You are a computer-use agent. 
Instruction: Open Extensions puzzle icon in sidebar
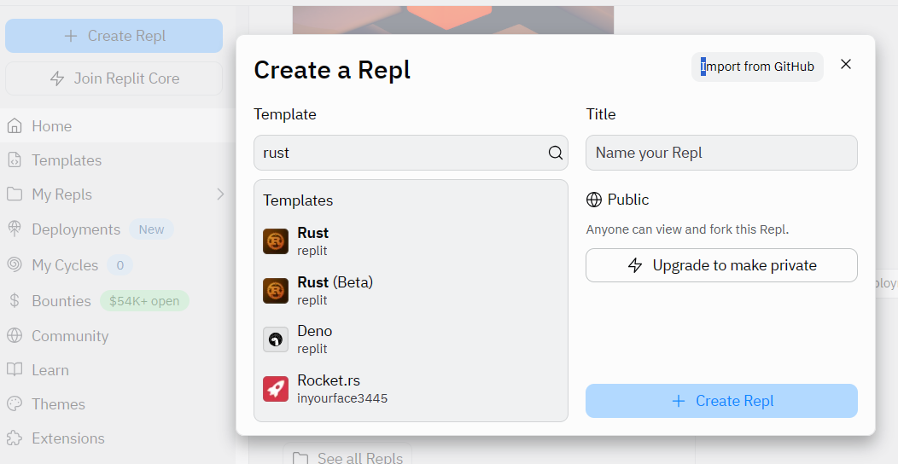(x=15, y=438)
